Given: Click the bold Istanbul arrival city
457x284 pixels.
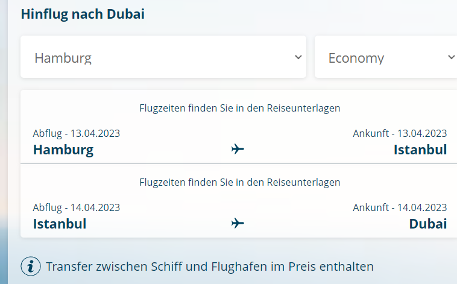Looking at the screenshot, I should click(x=420, y=150).
